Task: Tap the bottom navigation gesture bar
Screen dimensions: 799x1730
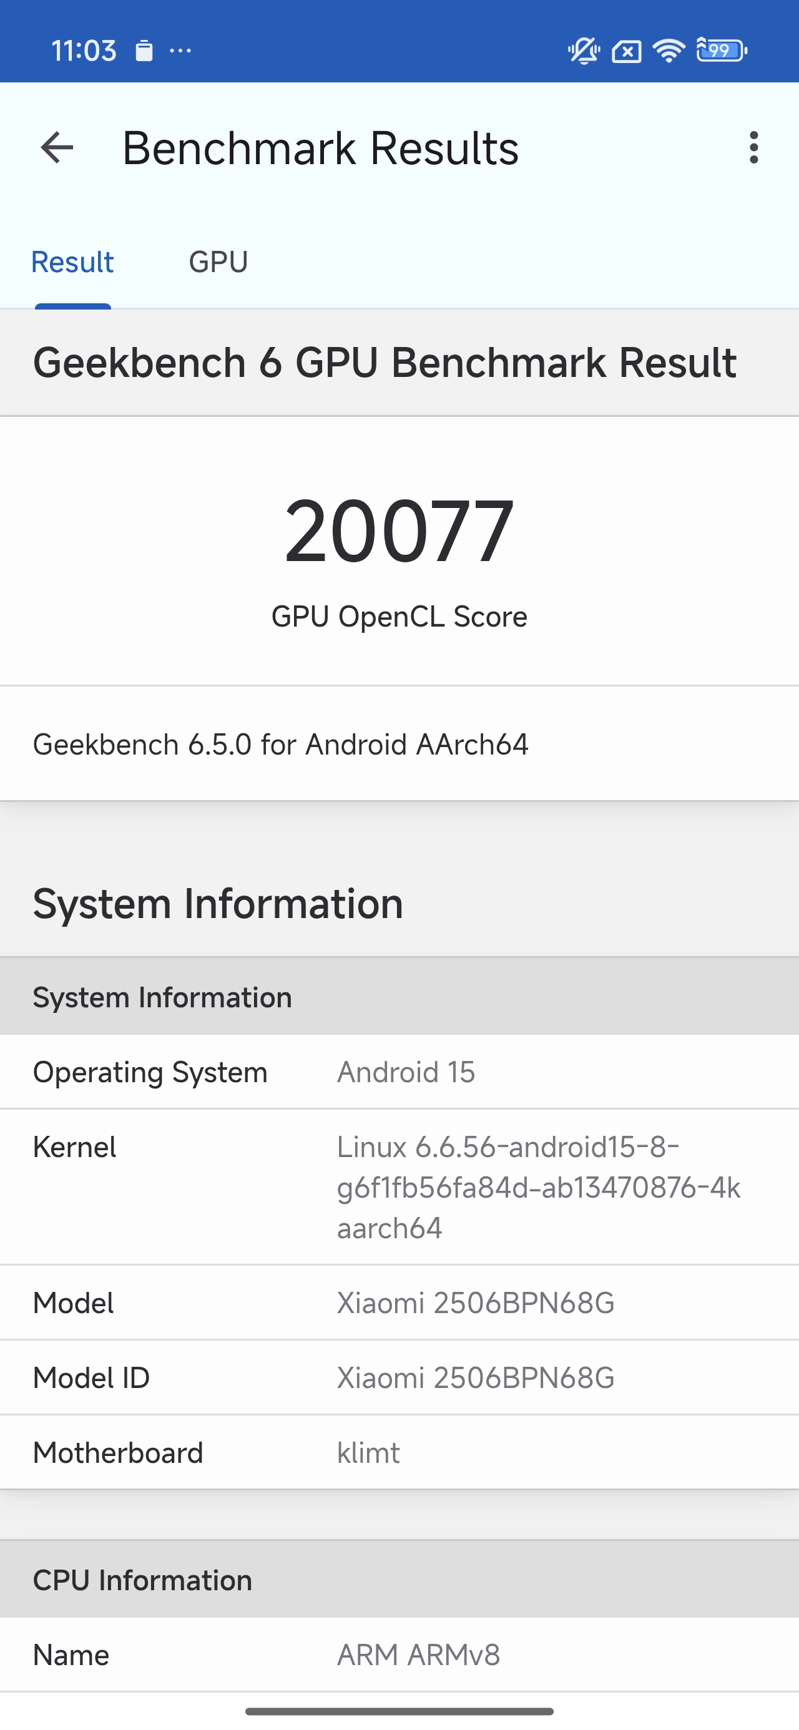Action: click(x=399, y=1711)
